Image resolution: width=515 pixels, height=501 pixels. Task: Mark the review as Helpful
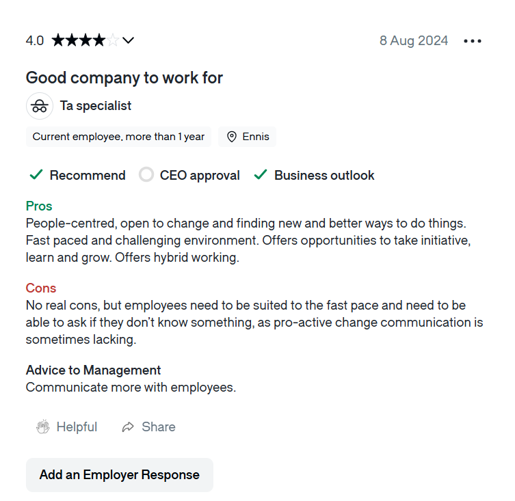(x=77, y=427)
